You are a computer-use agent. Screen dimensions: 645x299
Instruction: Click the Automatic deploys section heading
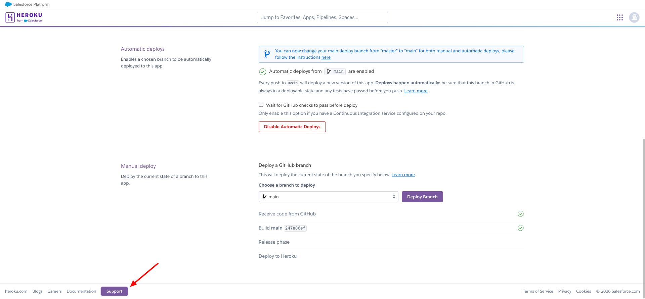(x=143, y=49)
